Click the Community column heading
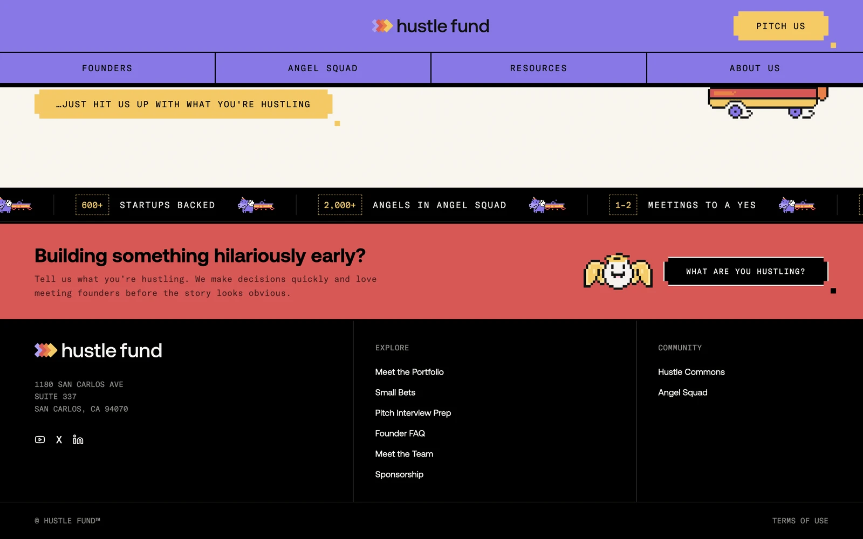 pyautogui.click(x=680, y=348)
